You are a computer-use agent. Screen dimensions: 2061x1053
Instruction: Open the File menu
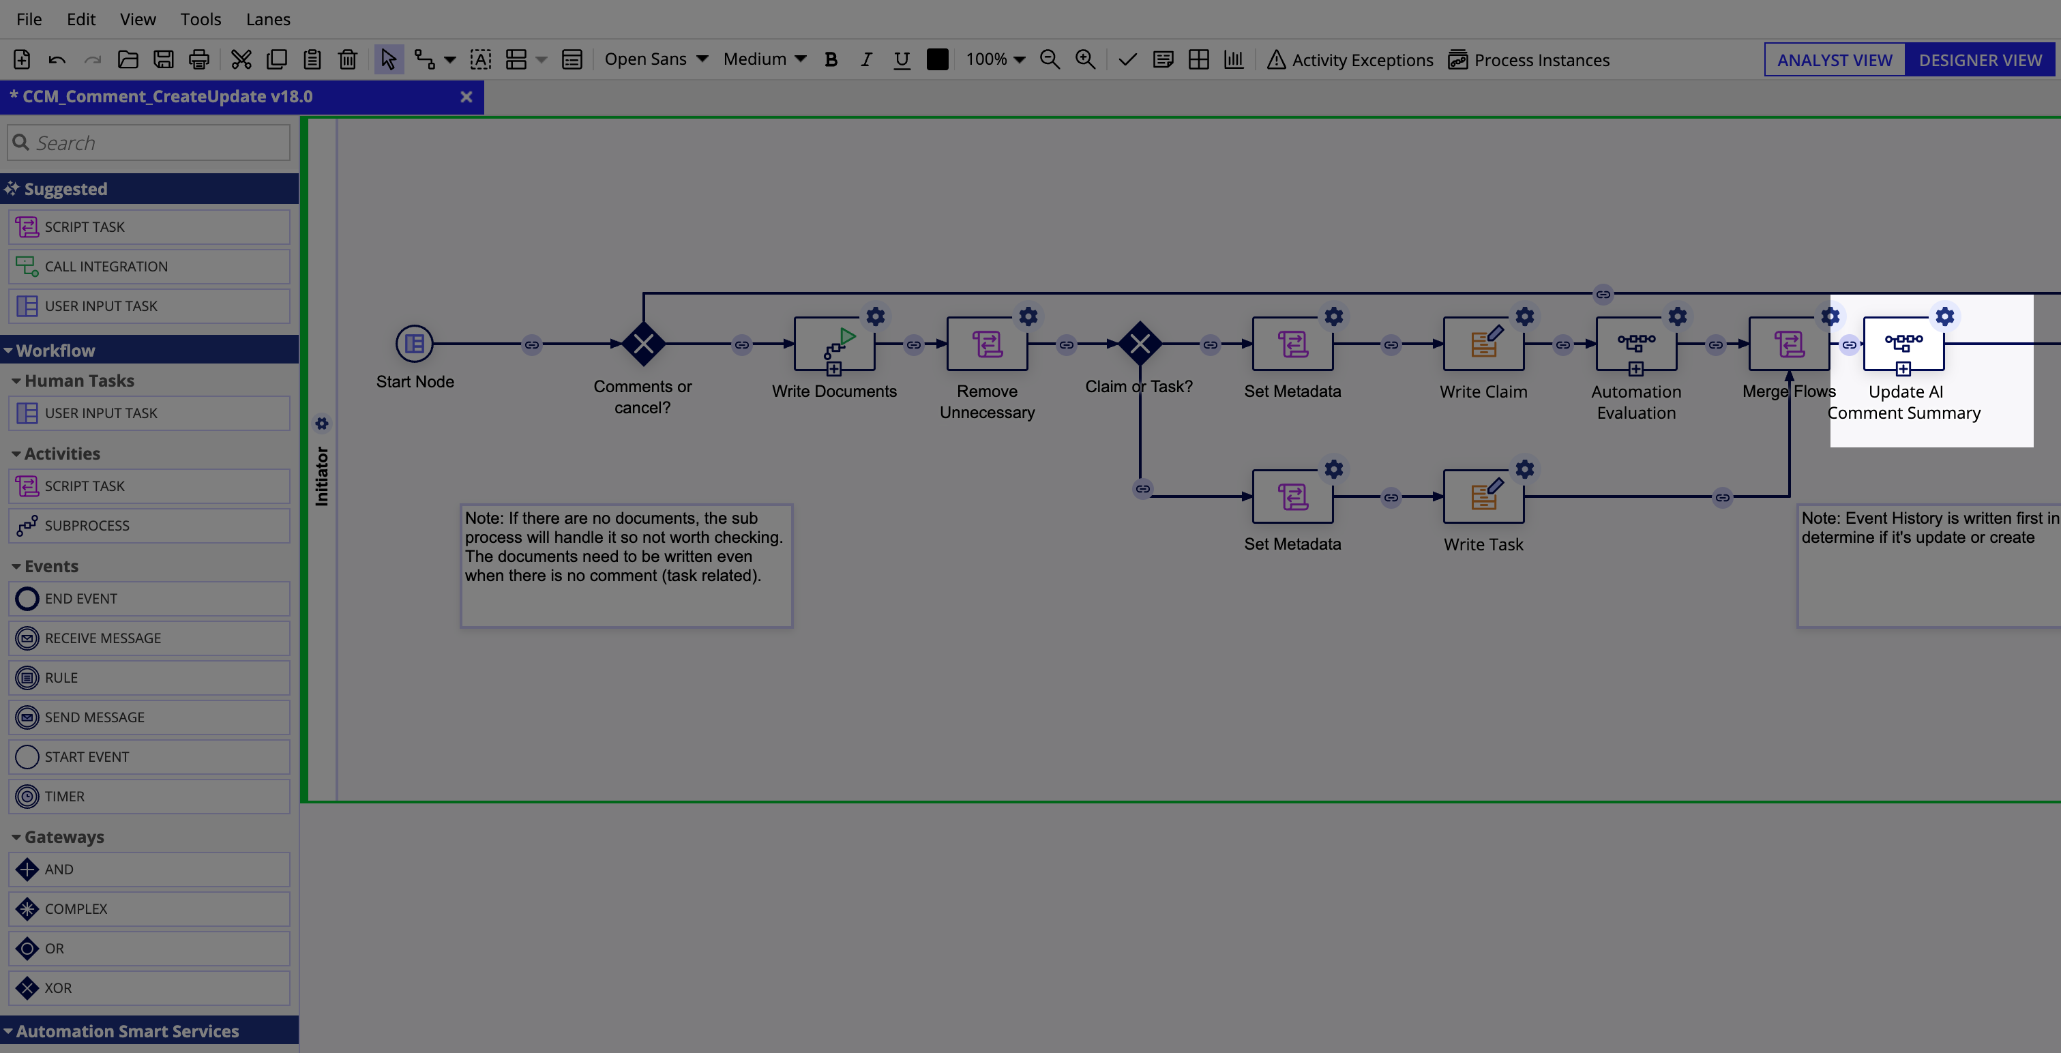(29, 18)
